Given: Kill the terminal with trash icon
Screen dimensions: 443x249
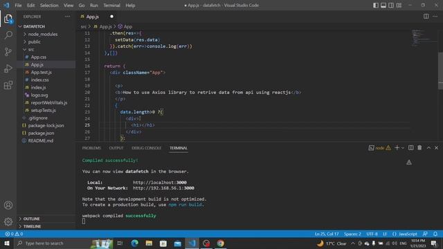Looking at the screenshot, I should click(x=419, y=147).
